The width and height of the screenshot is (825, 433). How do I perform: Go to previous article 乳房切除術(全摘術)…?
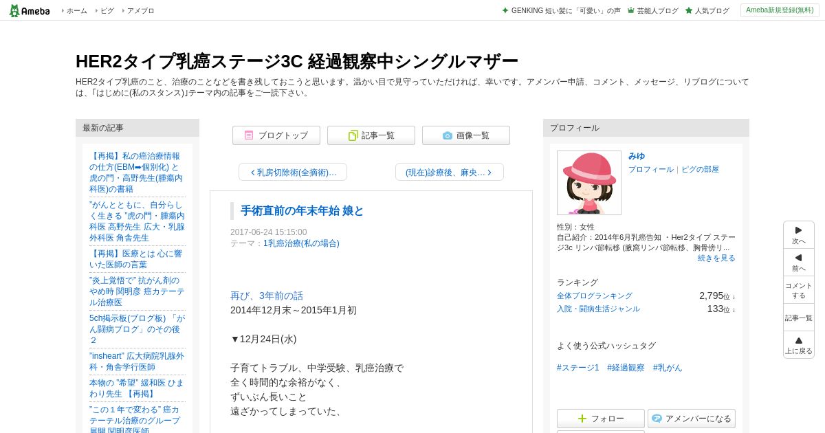(x=293, y=172)
